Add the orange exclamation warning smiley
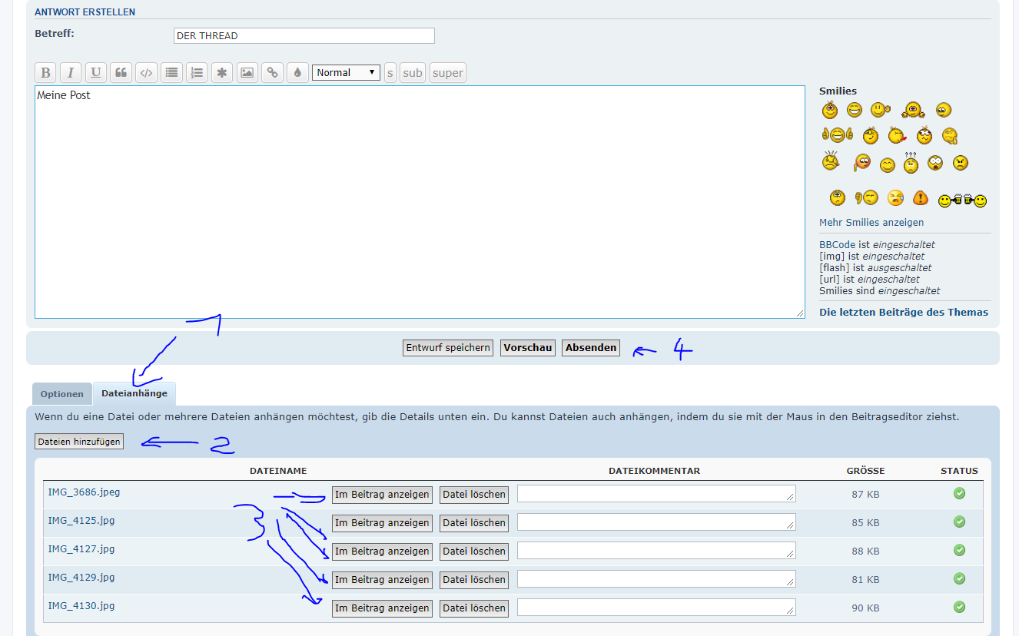The image size is (1019, 636). coord(921,198)
